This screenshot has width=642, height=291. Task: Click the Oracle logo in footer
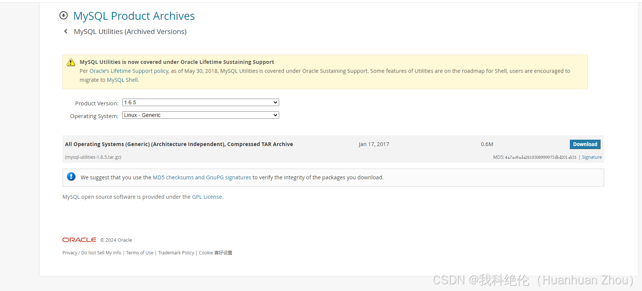pyautogui.click(x=79, y=240)
